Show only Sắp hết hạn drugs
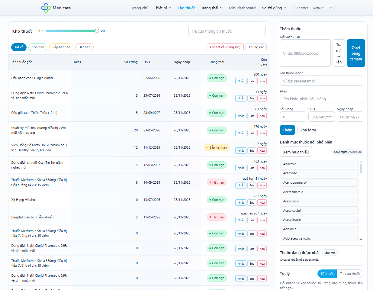The image size is (373, 290). (x=61, y=47)
